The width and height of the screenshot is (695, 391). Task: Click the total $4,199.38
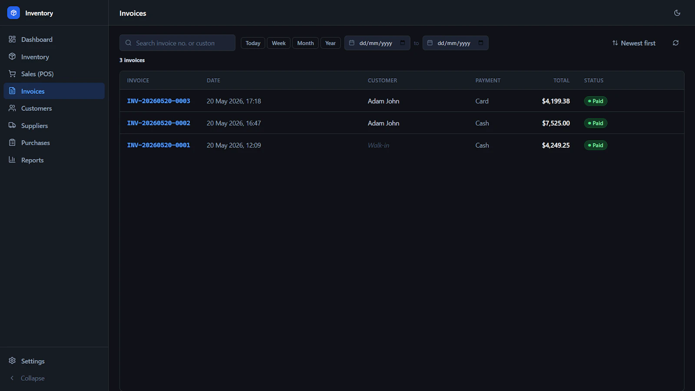pos(556,101)
